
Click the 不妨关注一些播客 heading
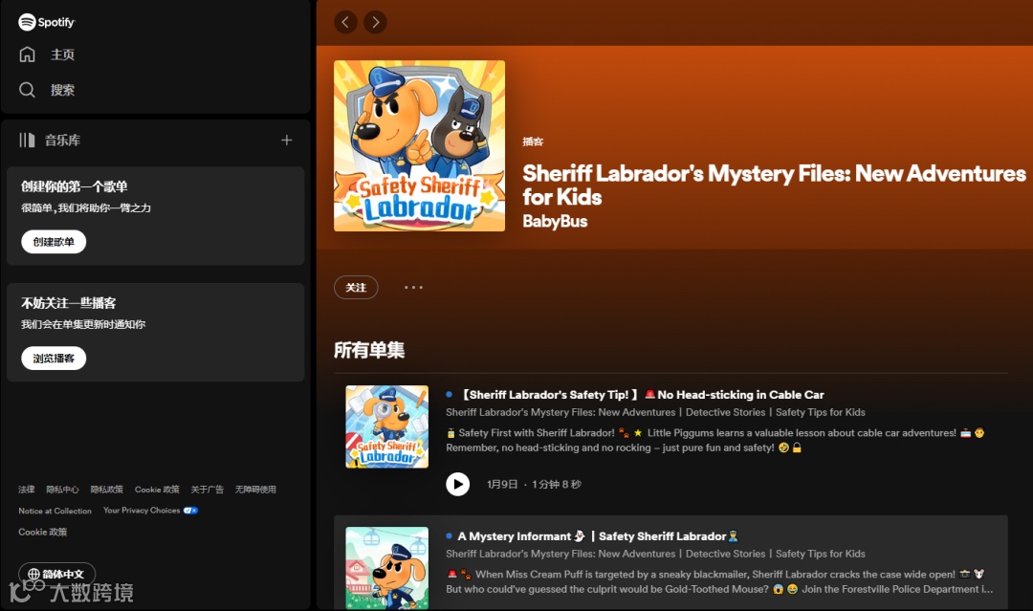click(69, 303)
